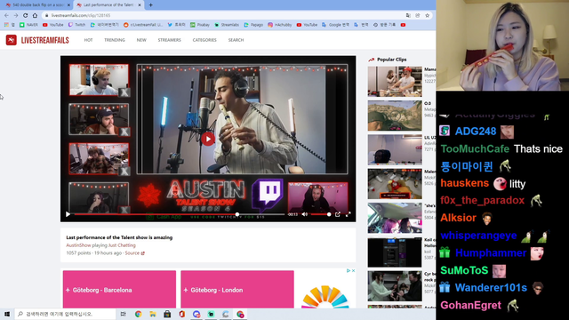Open the Windows Start menu
This screenshot has width=569, height=320.
[7, 314]
